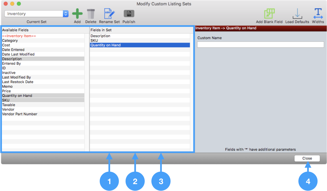Click the Taxable field in Available Fields
Image resolution: width=327 pixels, height=191 pixels.
click(9, 105)
